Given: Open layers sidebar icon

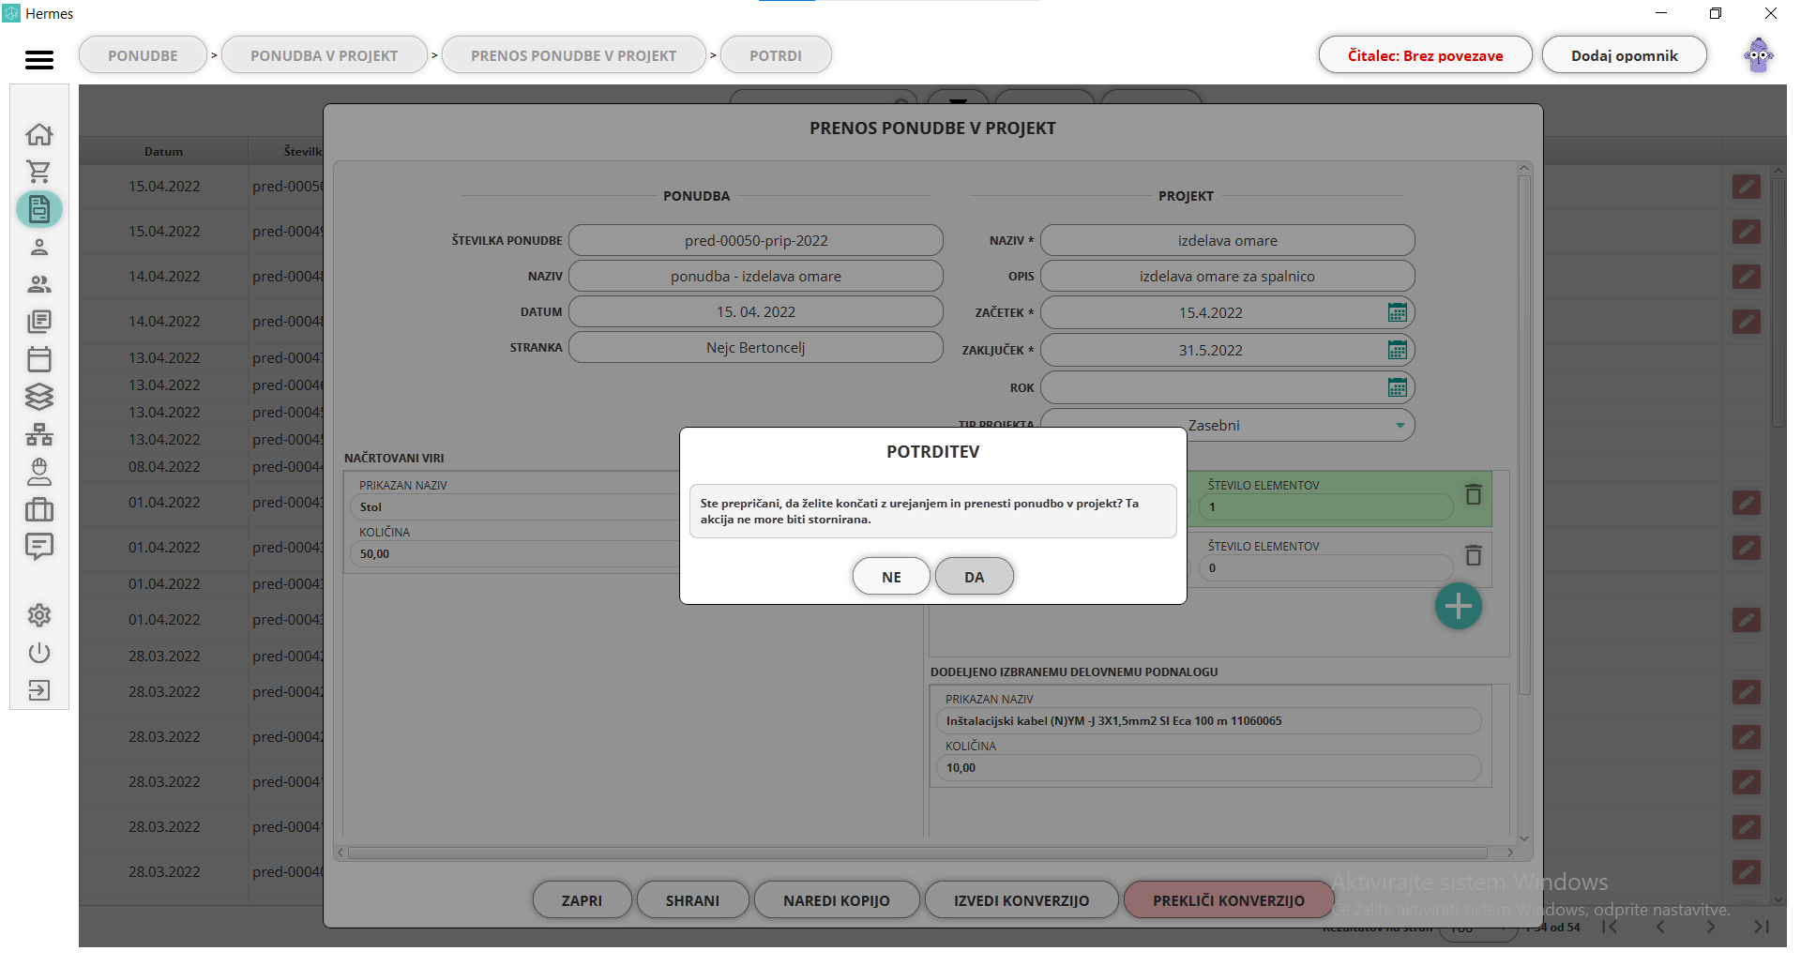Looking at the screenshot, I should click(x=38, y=397).
